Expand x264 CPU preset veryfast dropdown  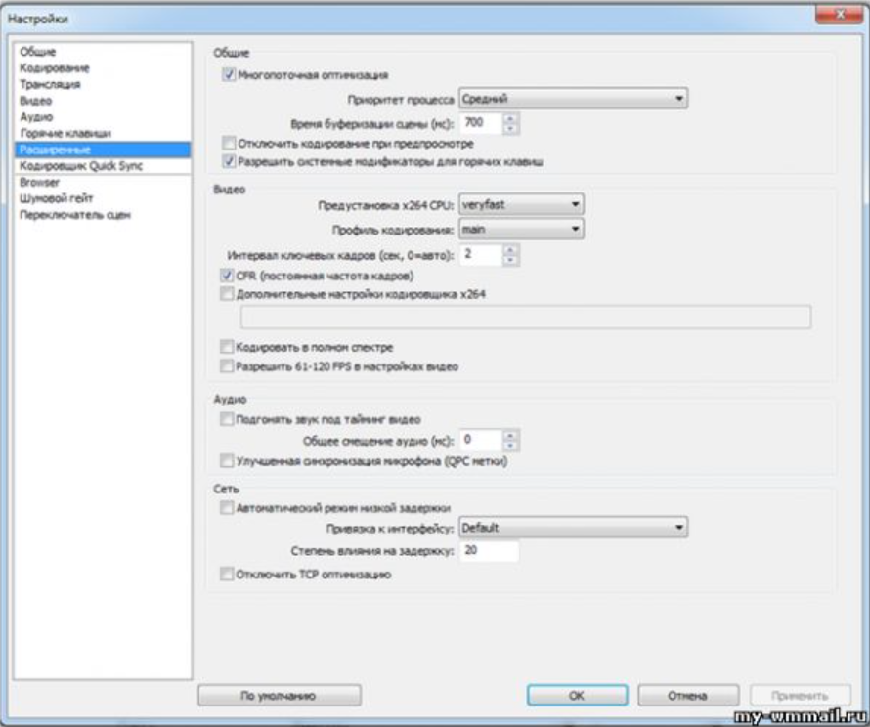(521, 204)
